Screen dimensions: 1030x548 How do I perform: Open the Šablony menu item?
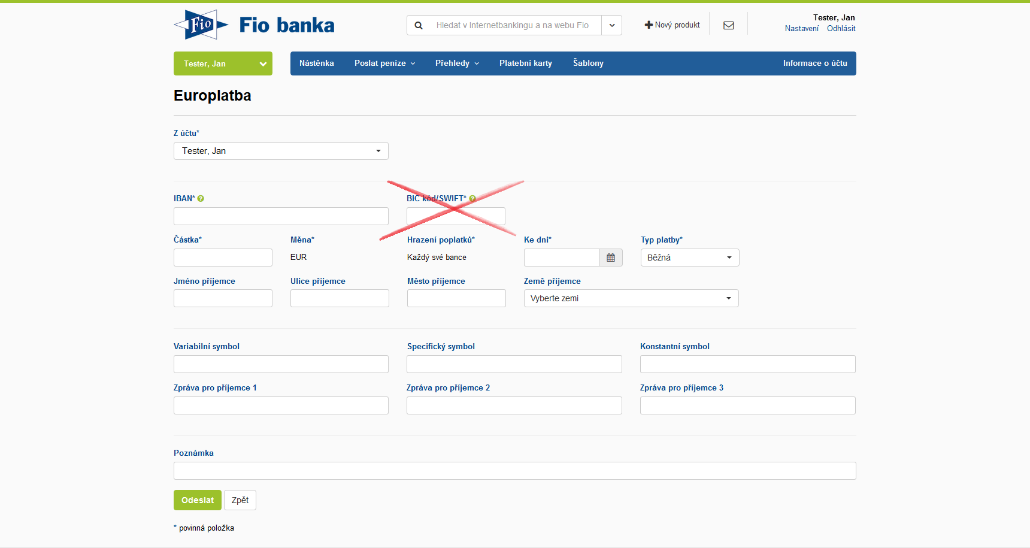point(588,63)
